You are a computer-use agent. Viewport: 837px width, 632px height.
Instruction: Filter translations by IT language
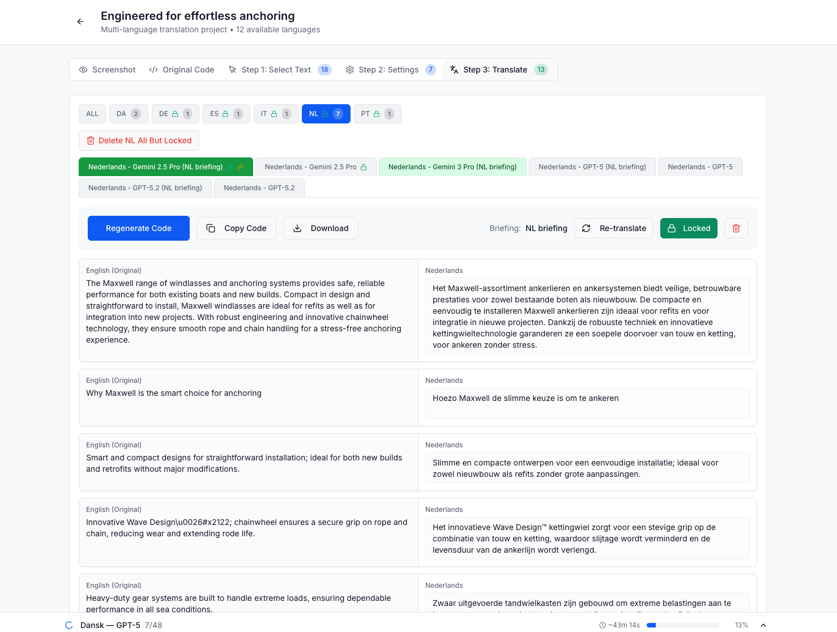coord(276,114)
